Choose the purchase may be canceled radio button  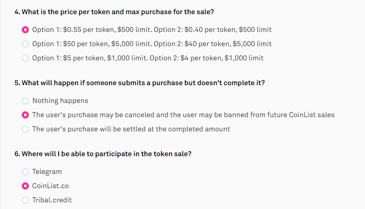point(25,115)
